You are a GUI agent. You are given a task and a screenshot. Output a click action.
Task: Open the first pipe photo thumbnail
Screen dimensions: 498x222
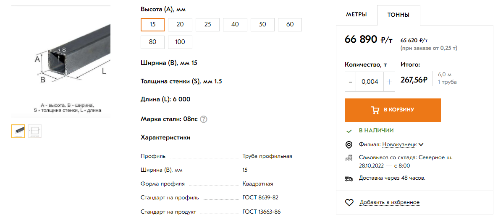(18, 131)
